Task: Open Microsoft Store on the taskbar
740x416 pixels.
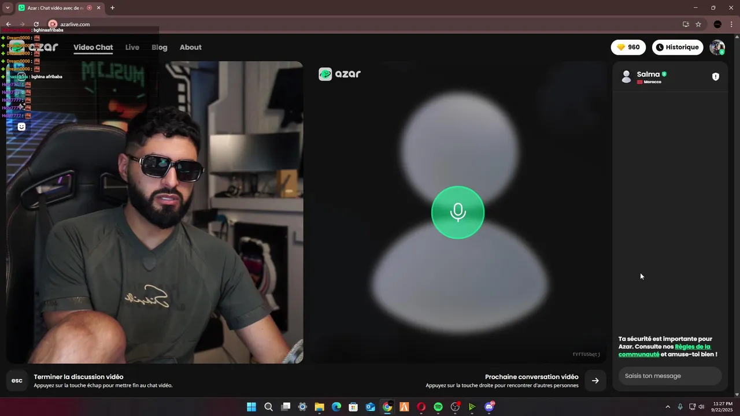Action: click(x=353, y=407)
